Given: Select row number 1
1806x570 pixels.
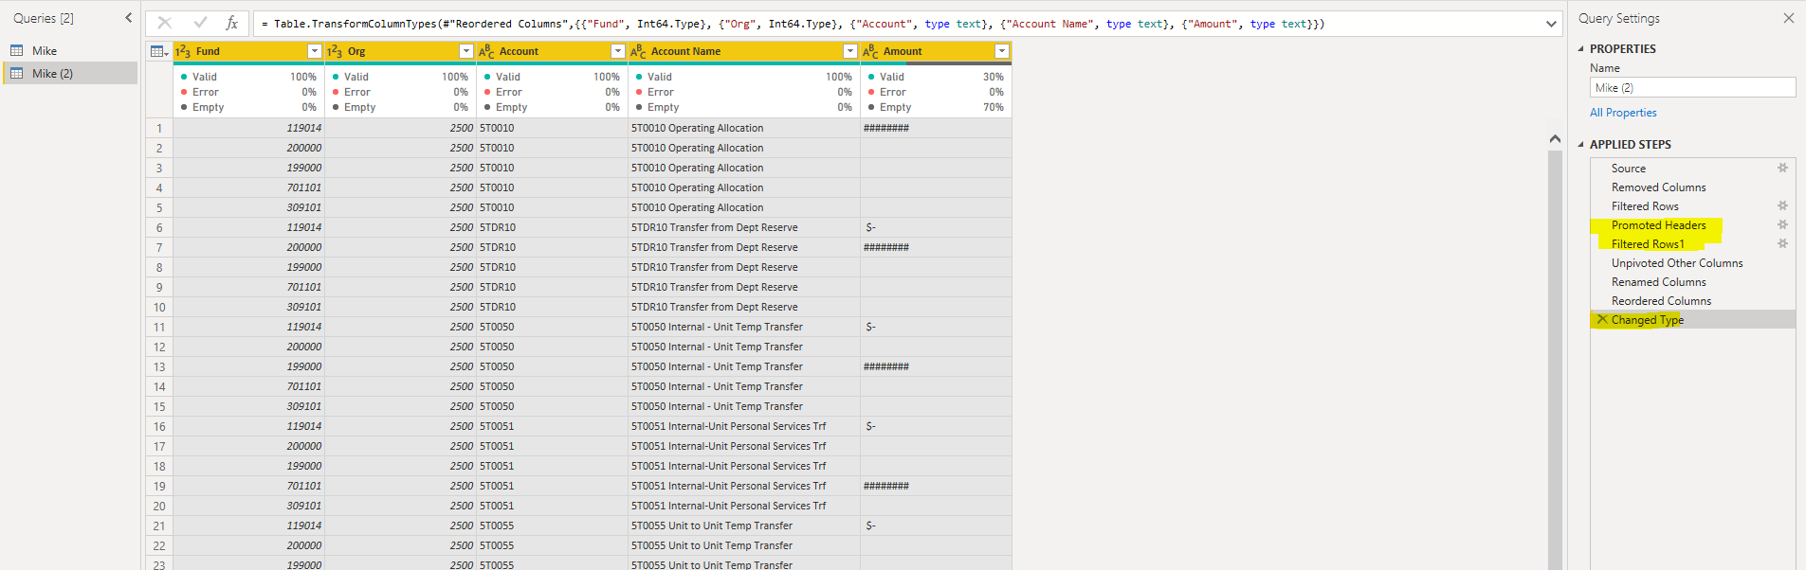Looking at the screenshot, I should pyautogui.click(x=159, y=128).
